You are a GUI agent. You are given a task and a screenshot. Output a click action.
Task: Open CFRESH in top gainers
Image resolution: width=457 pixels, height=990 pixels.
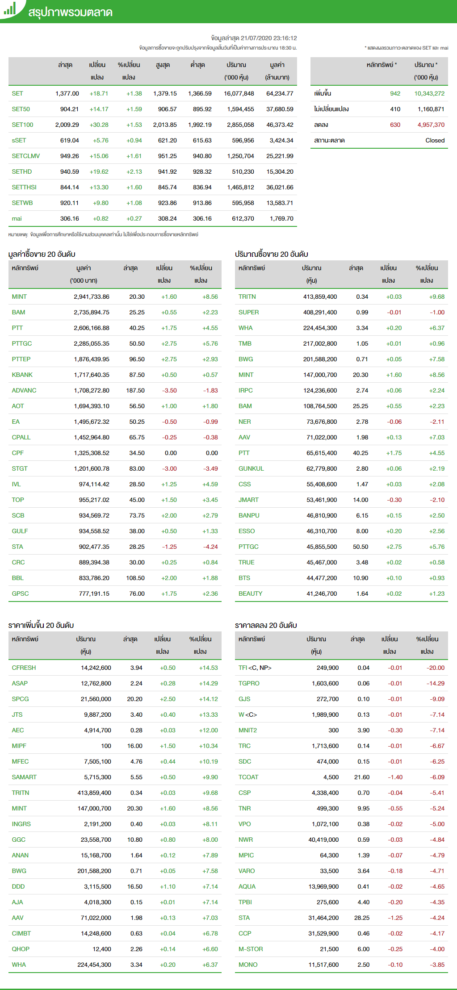point(24,668)
